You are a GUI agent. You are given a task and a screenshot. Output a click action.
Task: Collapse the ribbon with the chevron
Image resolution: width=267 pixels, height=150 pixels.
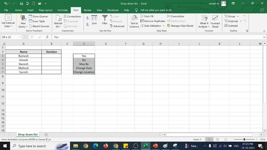pyautogui.click(x=264, y=31)
